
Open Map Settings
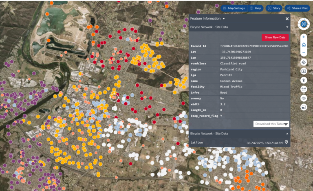(234, 8)
